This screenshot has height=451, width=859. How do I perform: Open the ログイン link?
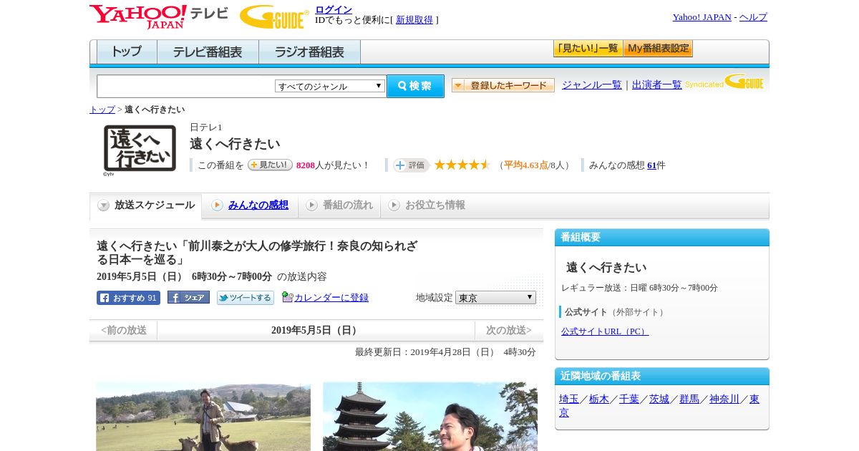[x=334, y=9]
